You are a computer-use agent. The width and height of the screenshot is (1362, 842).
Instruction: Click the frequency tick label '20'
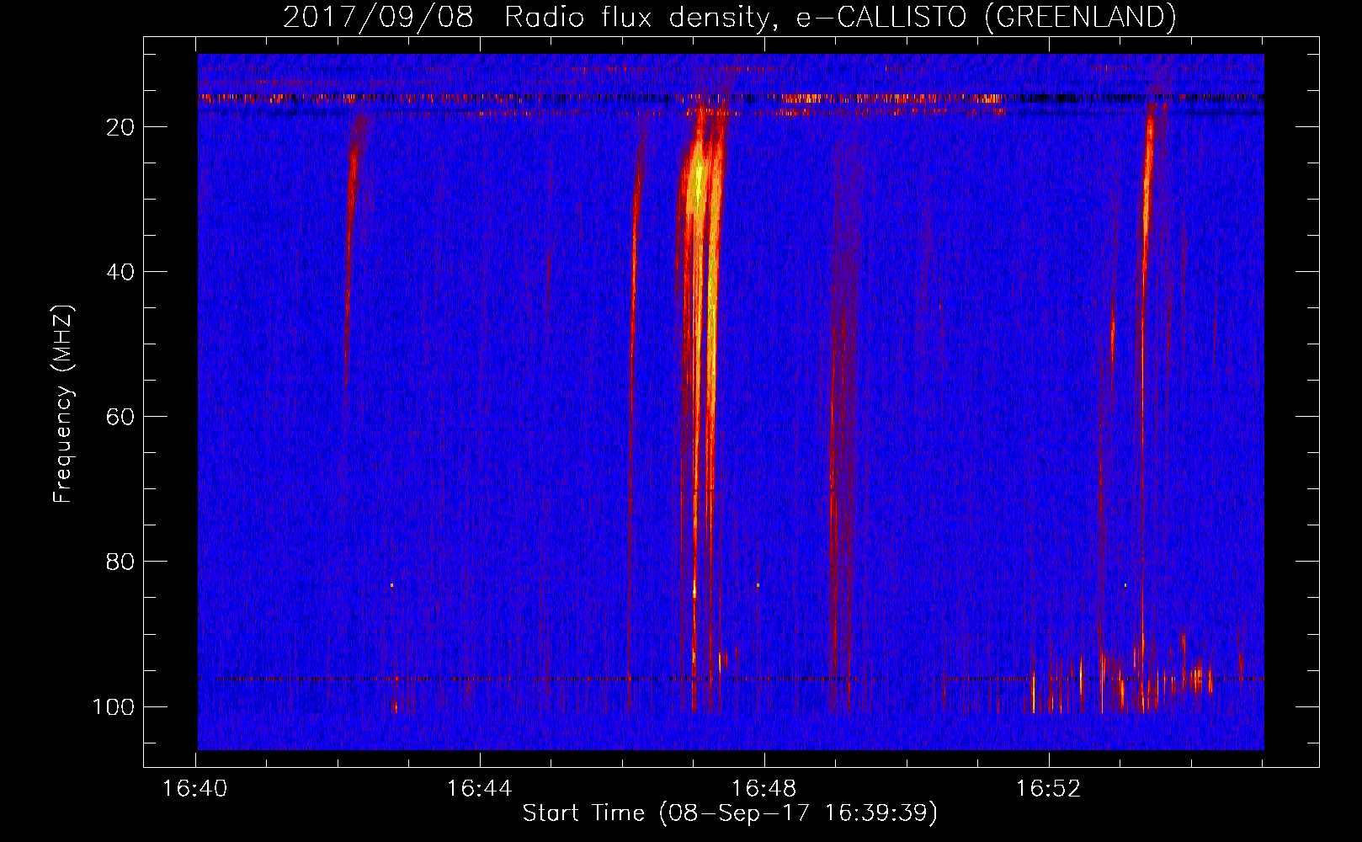point(120,127)
